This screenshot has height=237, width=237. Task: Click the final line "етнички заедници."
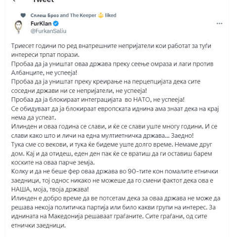(39, 225)
